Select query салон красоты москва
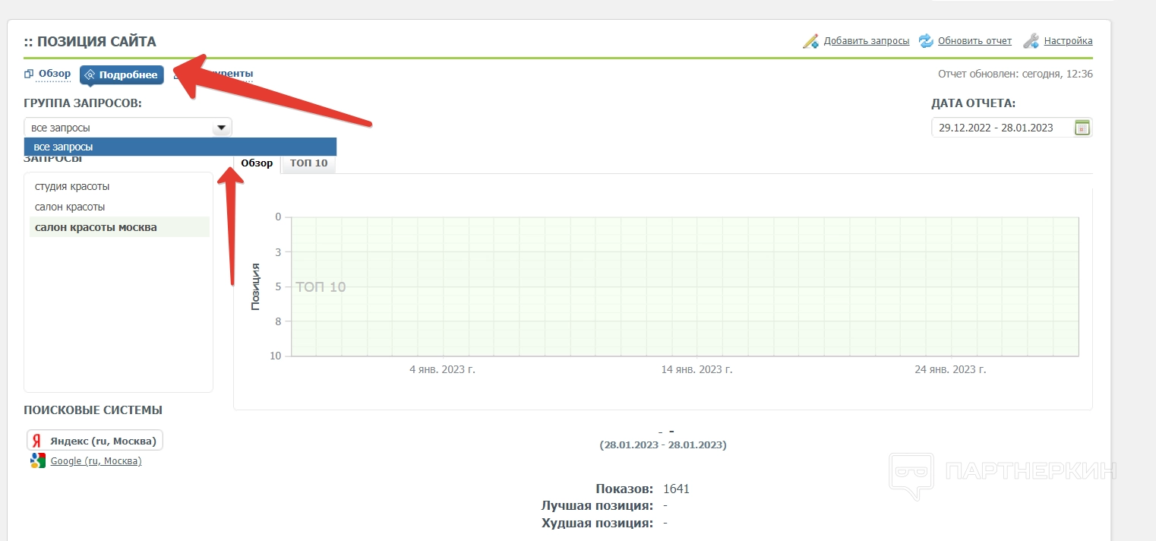 (x=119, y=227)
